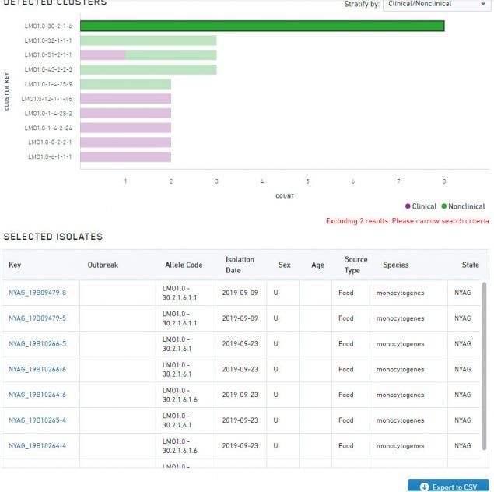
Task: Click the clinical purple segment of LMO1.0-51-2-1-1
Action: click(103, 54)
